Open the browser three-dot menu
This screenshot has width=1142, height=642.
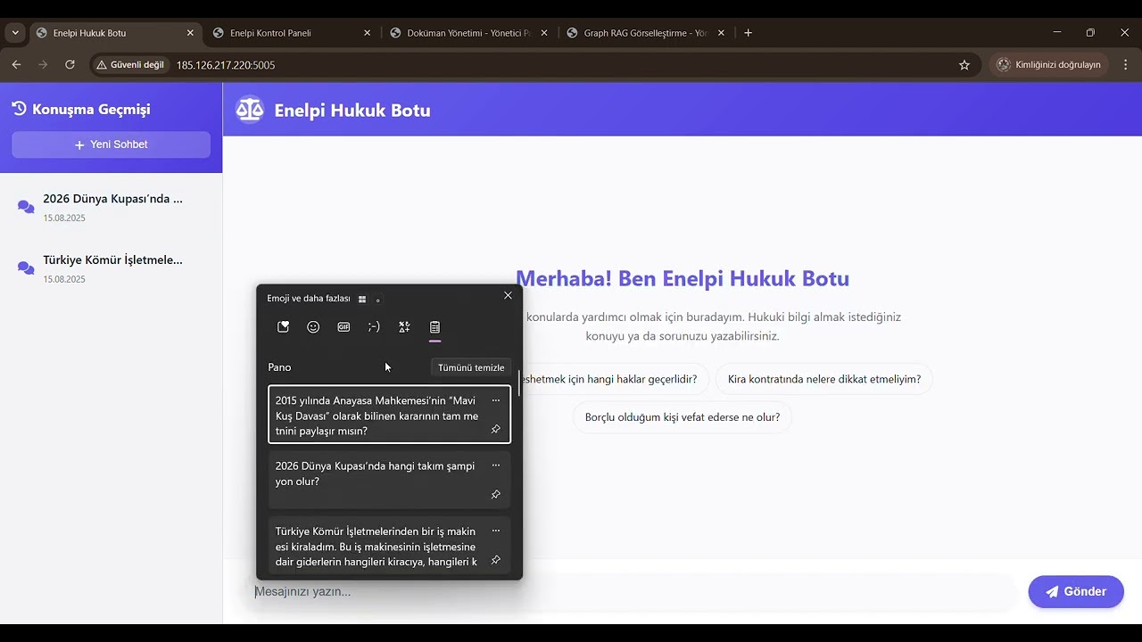1125,65
